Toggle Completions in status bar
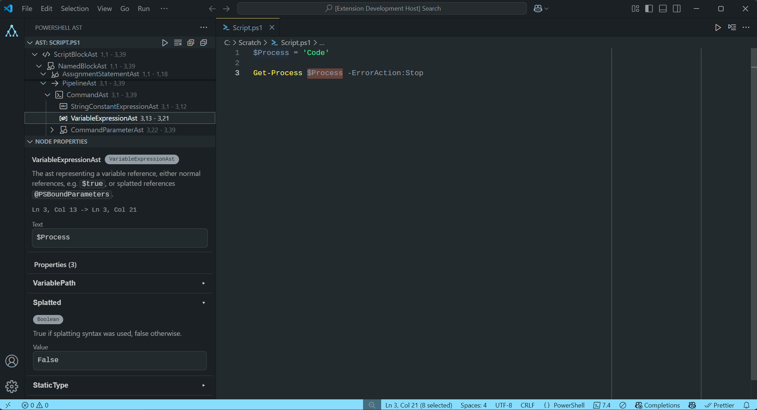The image size is (757, 410). pos(658,405)
